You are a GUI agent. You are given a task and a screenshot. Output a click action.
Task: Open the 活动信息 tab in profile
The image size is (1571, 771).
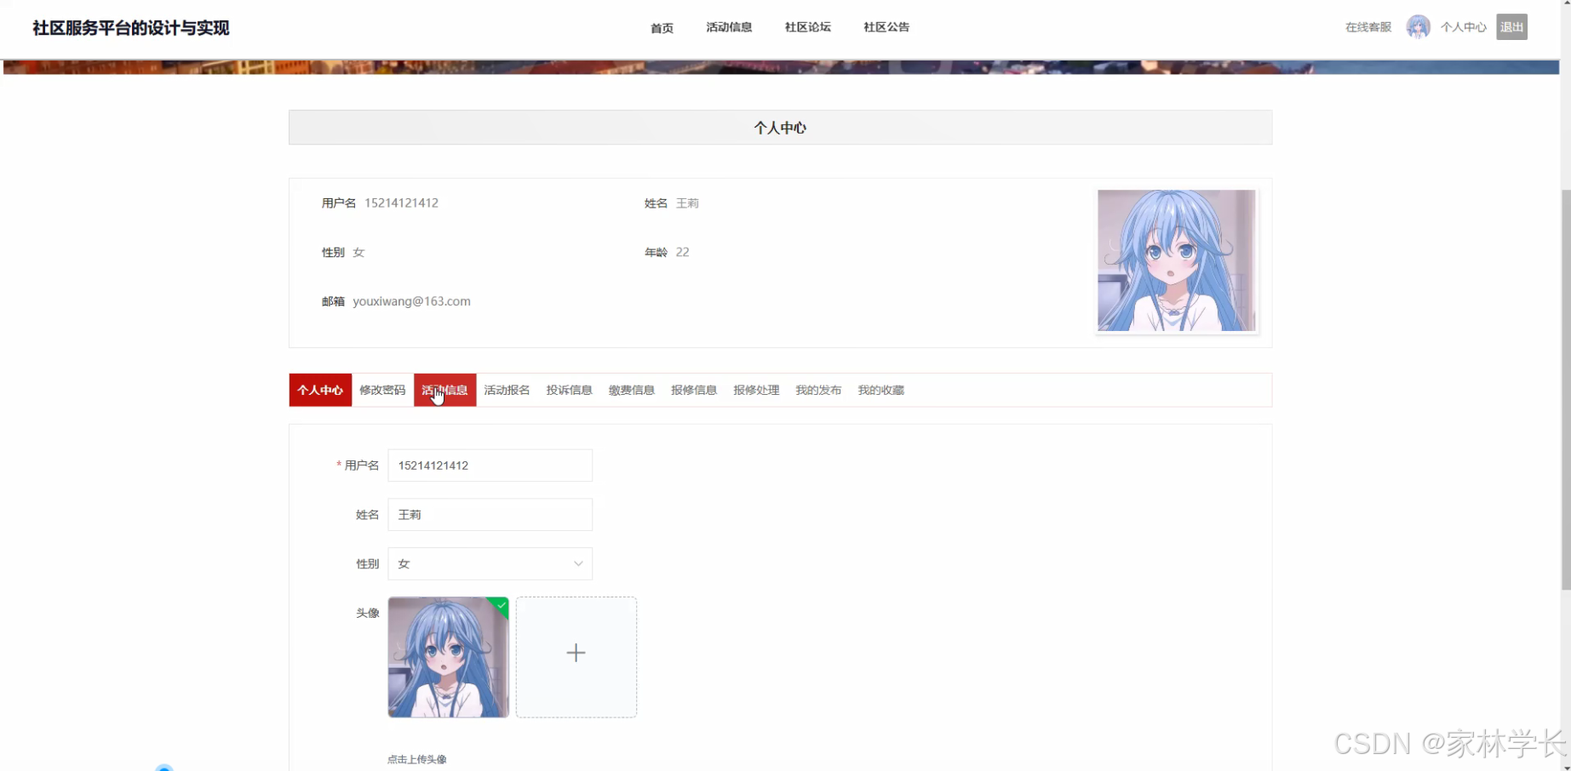(444, 390)
